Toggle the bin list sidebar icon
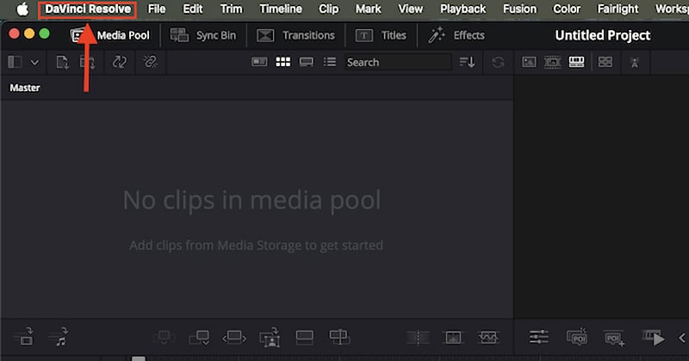 [x=15, y=62]
